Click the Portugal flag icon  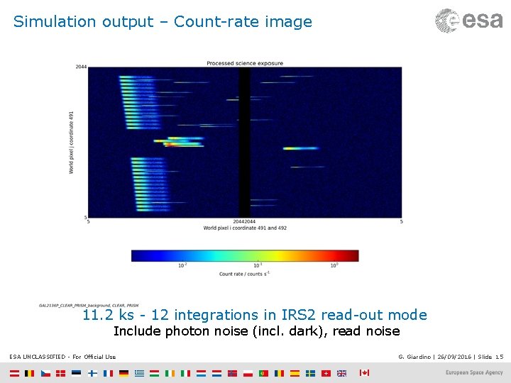click(263, 373)
